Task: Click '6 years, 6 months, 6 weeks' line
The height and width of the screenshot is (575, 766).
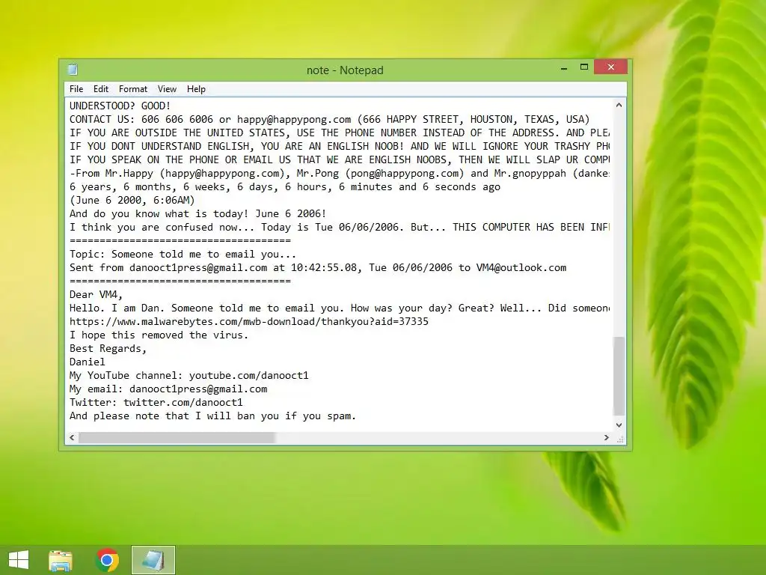Action: point(285,186)
